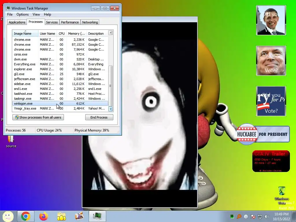Select the dwm.exe process row
296x222 pixels.
click(x=60, y=59)
